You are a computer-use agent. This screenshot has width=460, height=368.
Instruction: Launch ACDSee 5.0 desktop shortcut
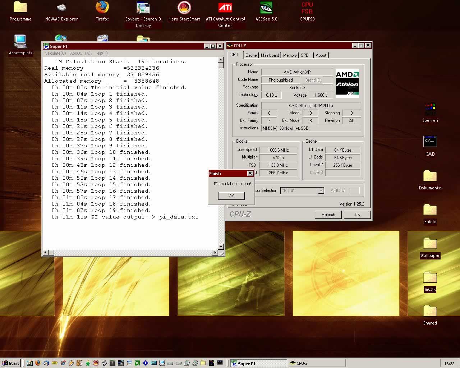point(266,11)
